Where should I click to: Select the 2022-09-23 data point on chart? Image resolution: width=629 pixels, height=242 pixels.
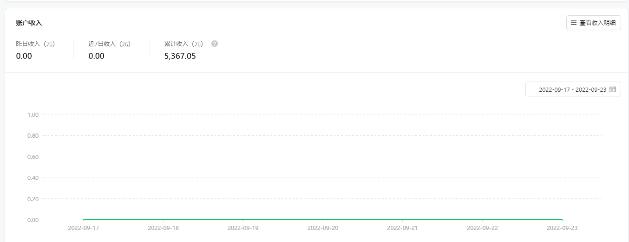(x=562, y=220)
